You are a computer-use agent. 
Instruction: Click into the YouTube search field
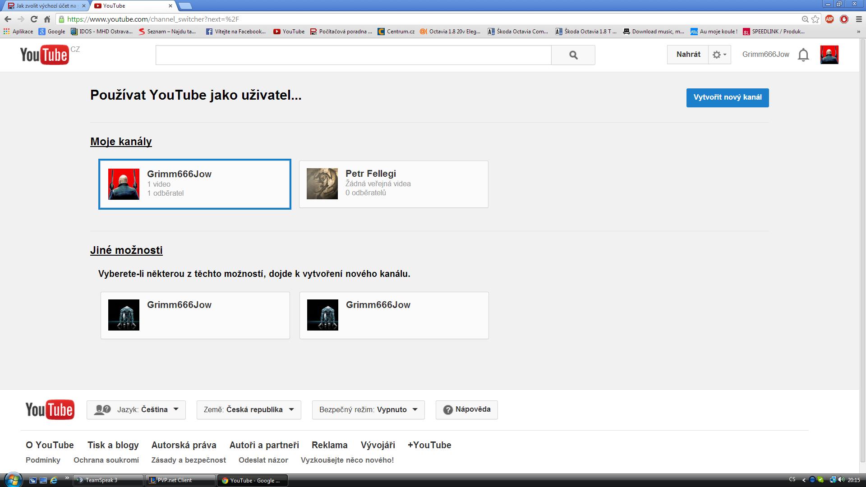pos(353,55)
